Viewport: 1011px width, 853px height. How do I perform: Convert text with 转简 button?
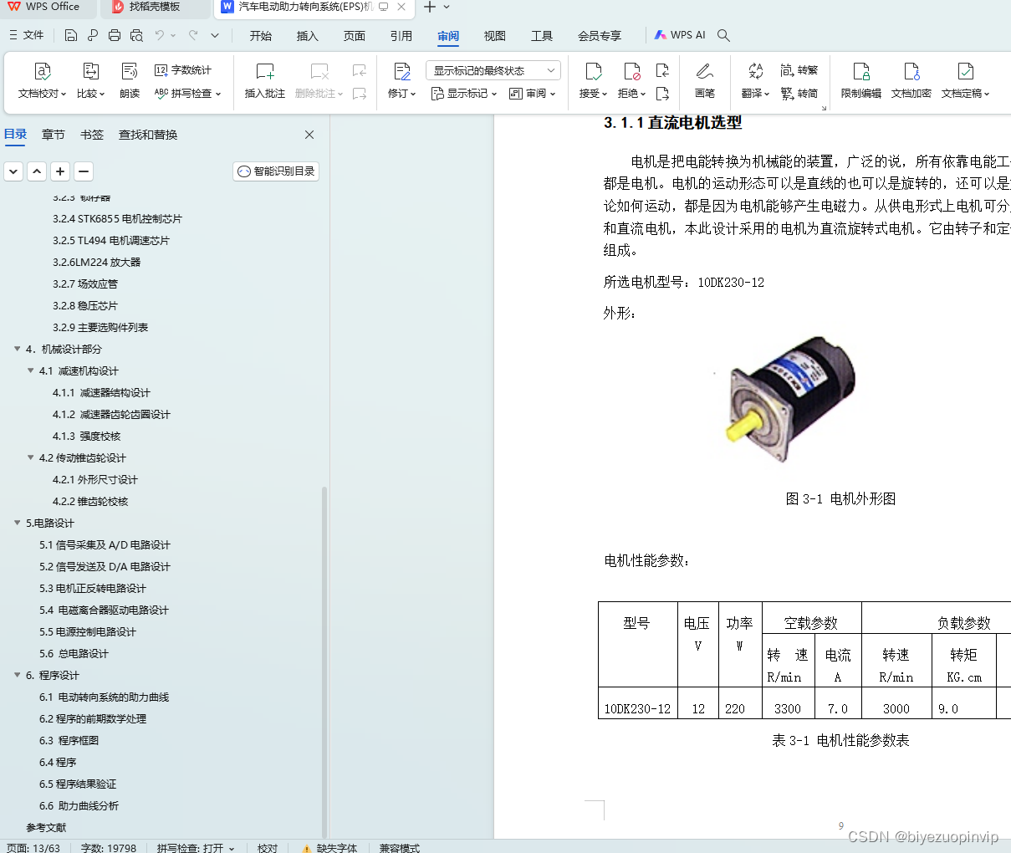click(x=799, y=94)
